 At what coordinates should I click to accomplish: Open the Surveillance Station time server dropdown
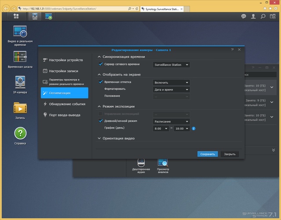[171, 65]
